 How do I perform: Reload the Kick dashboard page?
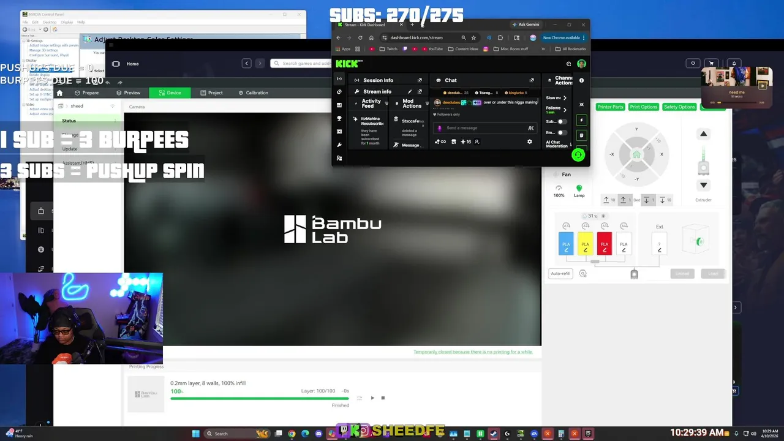click(360, 37)
